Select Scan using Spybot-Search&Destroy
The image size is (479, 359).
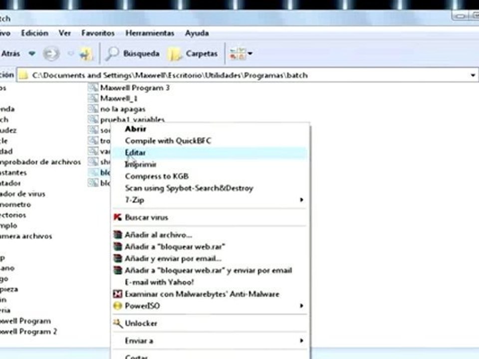pyautogui.click(x=210, y=188)
